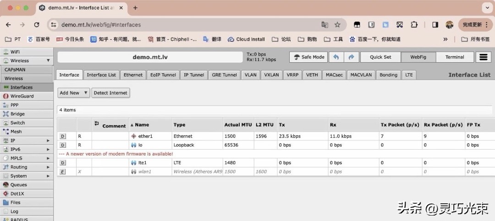This screenshot has width=495, height=221.
Task: Select the VXLAN tab
Action: click(271, 75)
